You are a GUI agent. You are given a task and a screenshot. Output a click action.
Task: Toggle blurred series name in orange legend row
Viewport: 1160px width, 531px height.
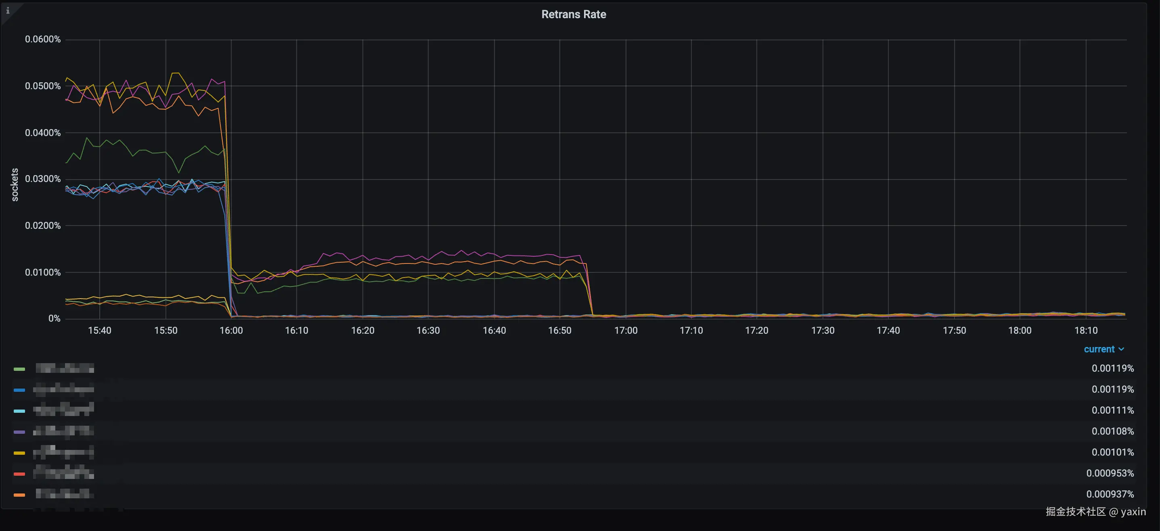pos(65,493)
